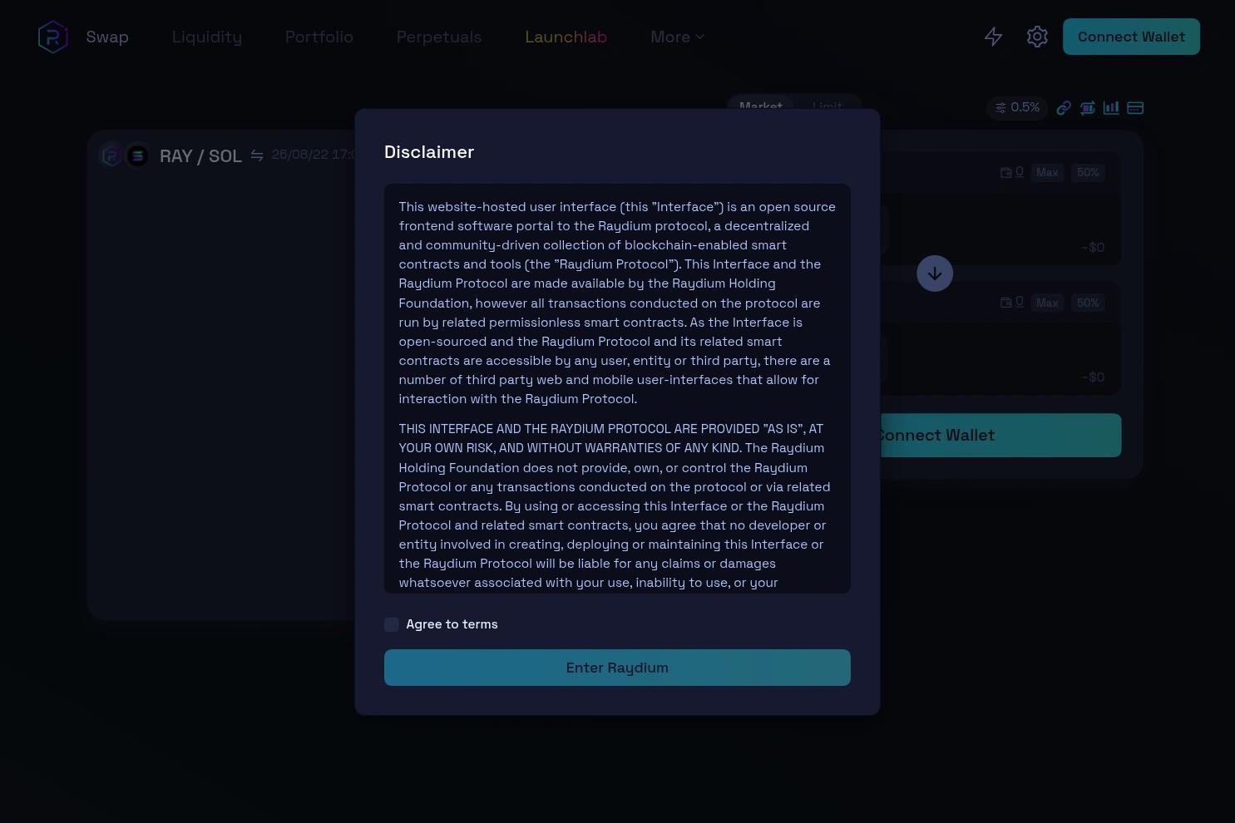This screenshot has width=1235, height=823.
Task: Click the wallet balance icon in the upper token box
Action: point(1006,172)
